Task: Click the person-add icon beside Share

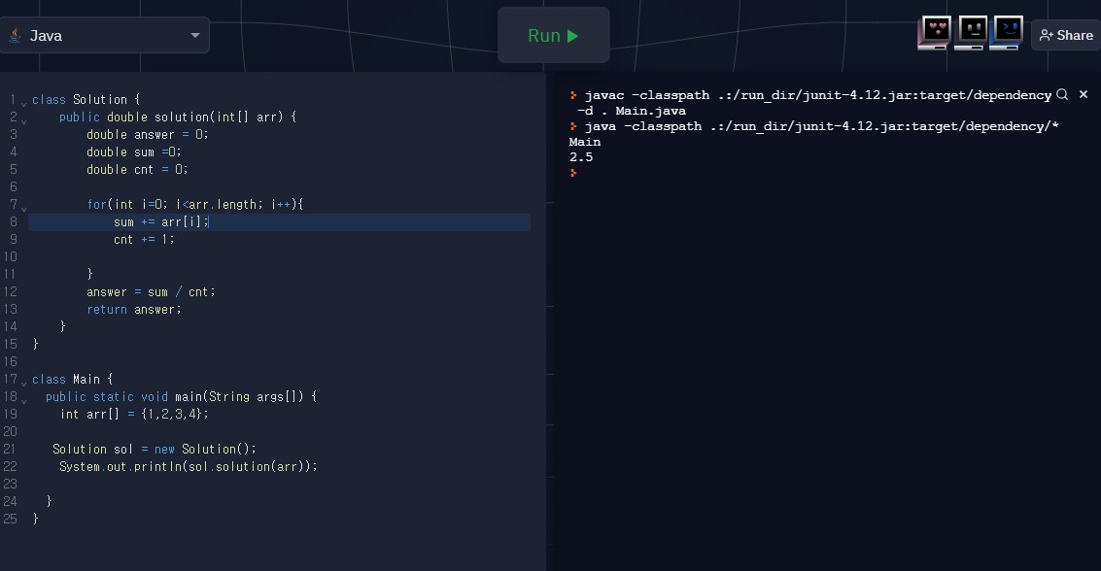Action: coord(1046,35)
